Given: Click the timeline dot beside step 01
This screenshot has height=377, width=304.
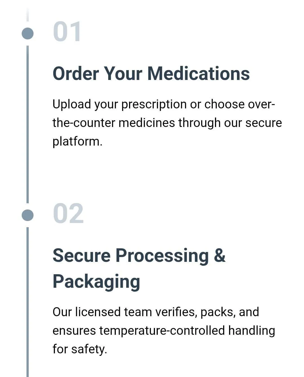Looking at the screenshot, I should 28,34.
